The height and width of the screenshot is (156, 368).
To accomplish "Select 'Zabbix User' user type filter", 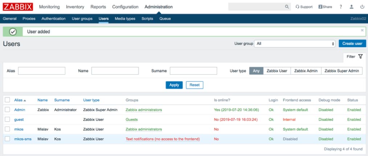I will point(277,71).
